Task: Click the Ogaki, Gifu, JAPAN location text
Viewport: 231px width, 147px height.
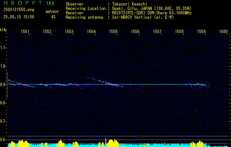Action: pyautogui.click(x=152, y=8)
